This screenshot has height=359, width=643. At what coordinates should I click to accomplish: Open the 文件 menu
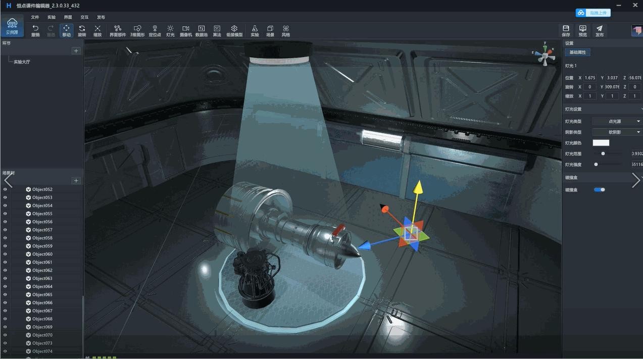point(35,17)
